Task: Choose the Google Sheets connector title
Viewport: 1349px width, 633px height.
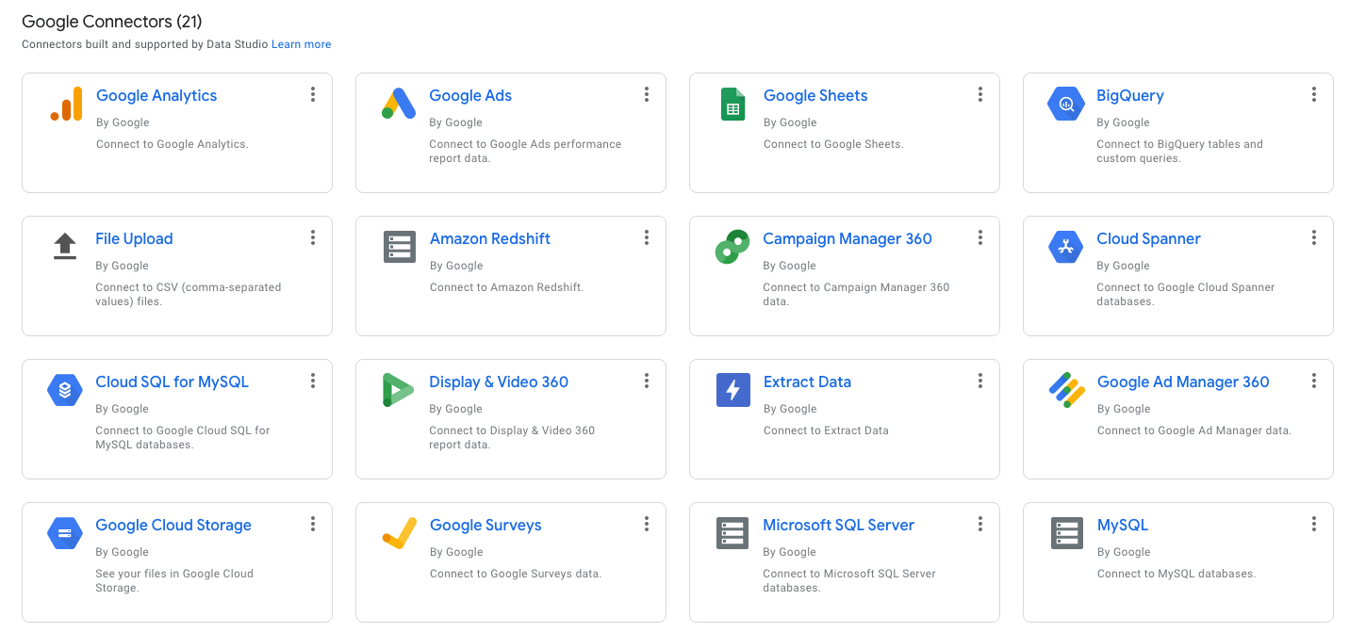Action: (x=815, y=95)
